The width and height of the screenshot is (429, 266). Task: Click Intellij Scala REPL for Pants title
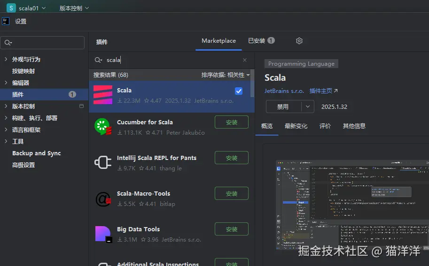tap(156, 158)
